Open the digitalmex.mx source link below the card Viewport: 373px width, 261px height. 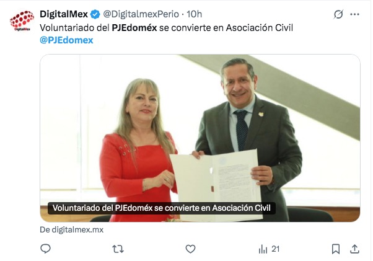coord(72,229)
